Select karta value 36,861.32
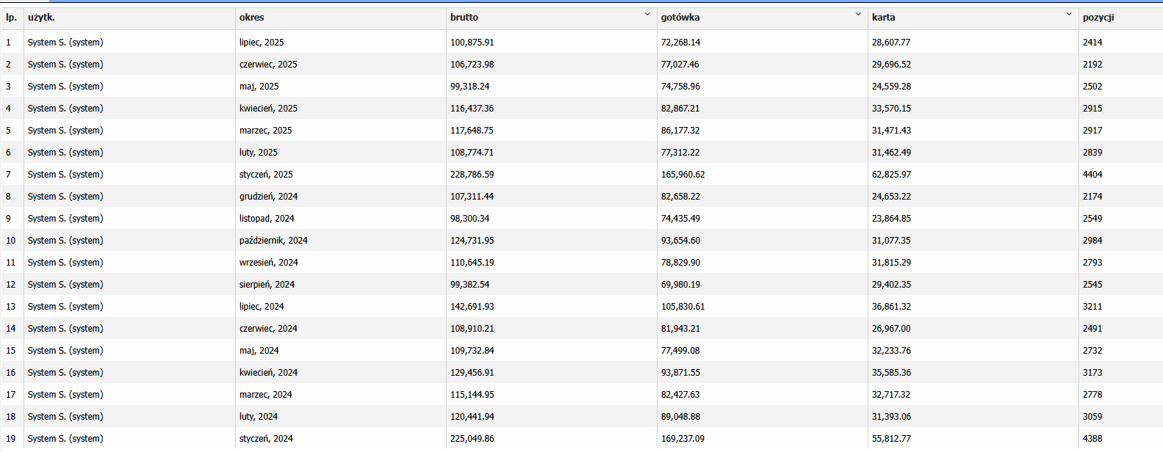Image resolution: width=1163 pixels, height=452 pixels. [891, 307]
